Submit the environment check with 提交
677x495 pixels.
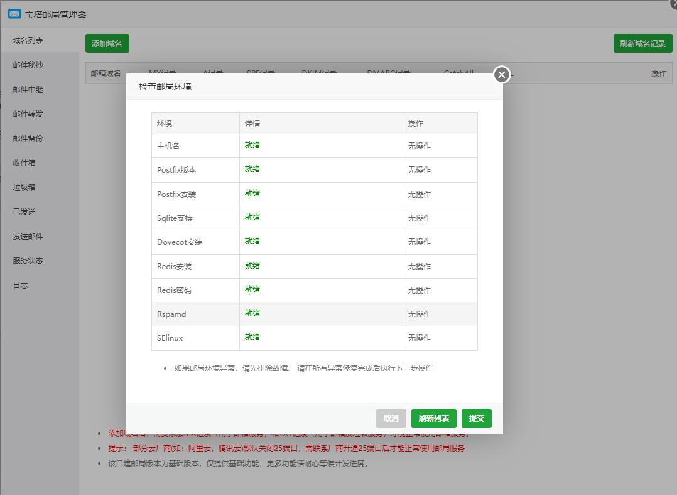tap(477, 418)
